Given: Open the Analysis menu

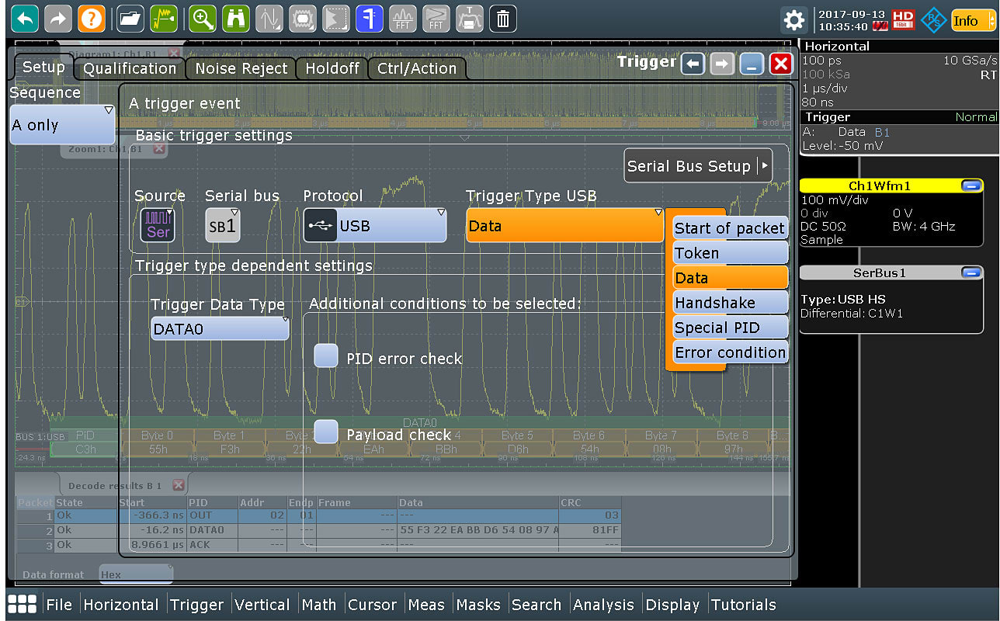Looking at the screenshot, I should (x=604, y=605).
